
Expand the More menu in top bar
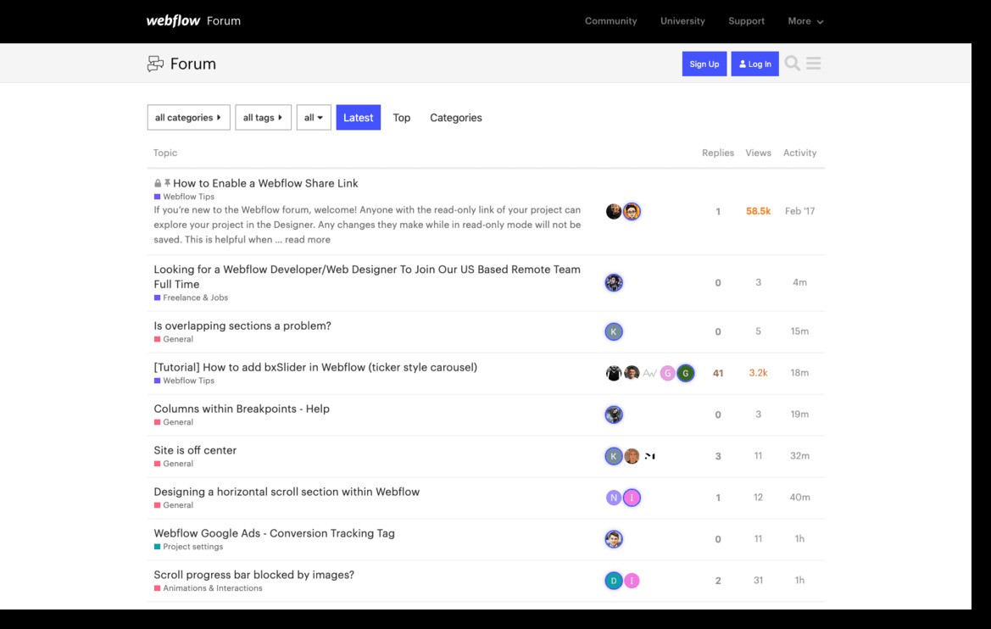[x=805, y=21]
